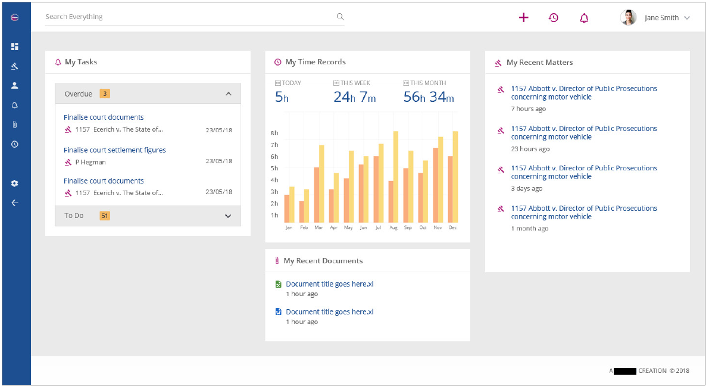Viewport: 709px width, 389px height.
Task: Click the tallest December bar in chart
Action: pyautogui.click(x=455, y=176)
